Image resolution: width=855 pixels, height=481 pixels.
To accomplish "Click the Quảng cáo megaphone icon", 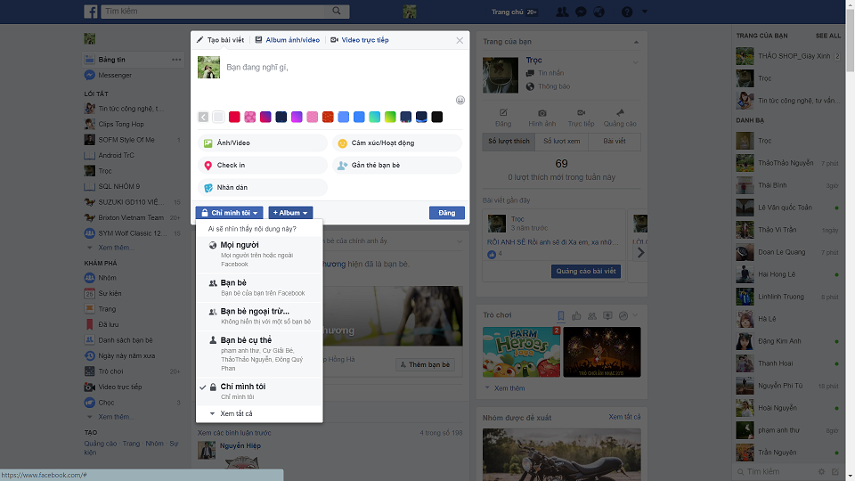I will (x=620, y=113).
